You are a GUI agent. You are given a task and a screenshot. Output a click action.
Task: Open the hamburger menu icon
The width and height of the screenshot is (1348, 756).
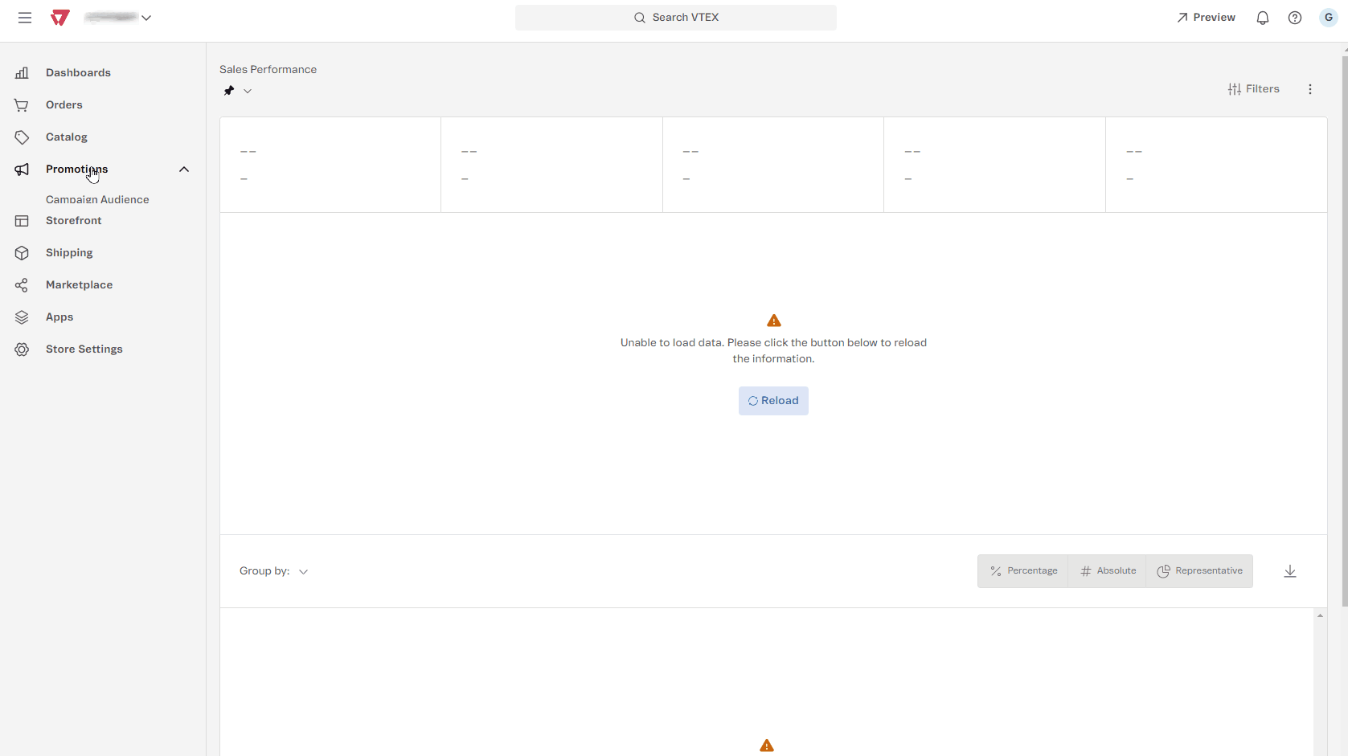coord(25,18)
